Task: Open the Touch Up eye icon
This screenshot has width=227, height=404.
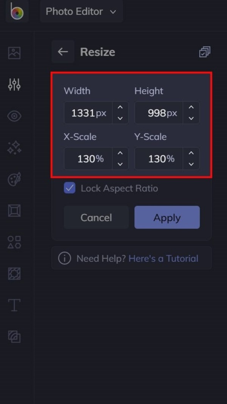Action: tap(14, 116)
